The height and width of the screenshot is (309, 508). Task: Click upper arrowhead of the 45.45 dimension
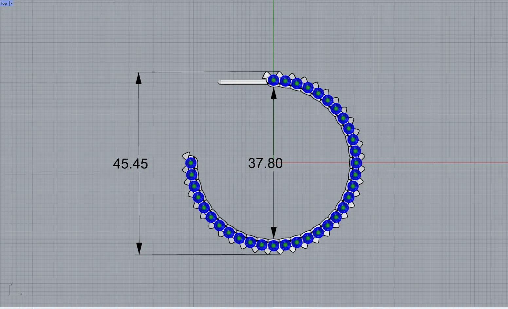[139, 78]
